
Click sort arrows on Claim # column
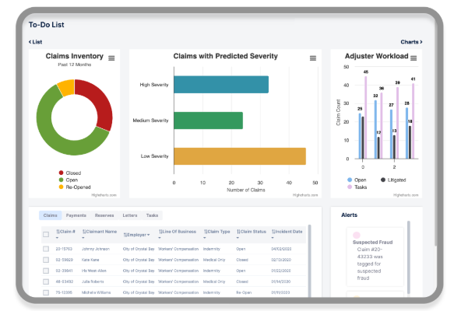point(58,232)
